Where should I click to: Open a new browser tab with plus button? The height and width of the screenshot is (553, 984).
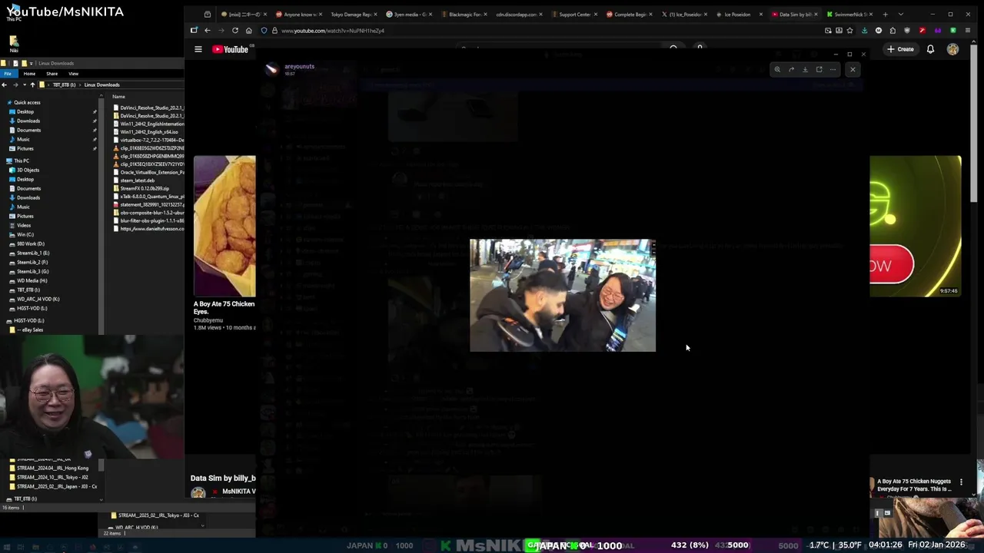885,14
